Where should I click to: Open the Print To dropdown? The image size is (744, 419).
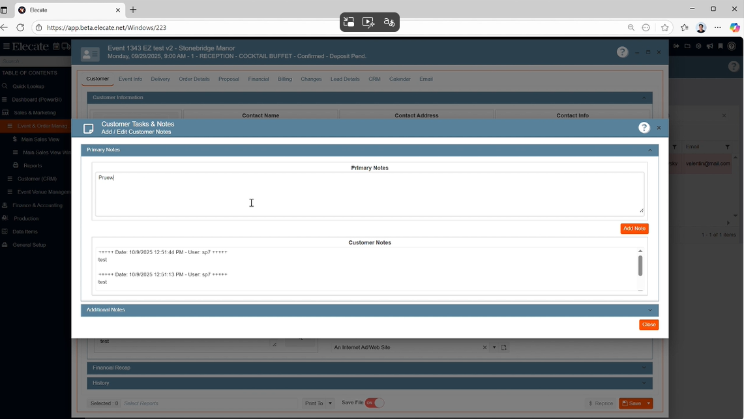click(x=319, y=403)
